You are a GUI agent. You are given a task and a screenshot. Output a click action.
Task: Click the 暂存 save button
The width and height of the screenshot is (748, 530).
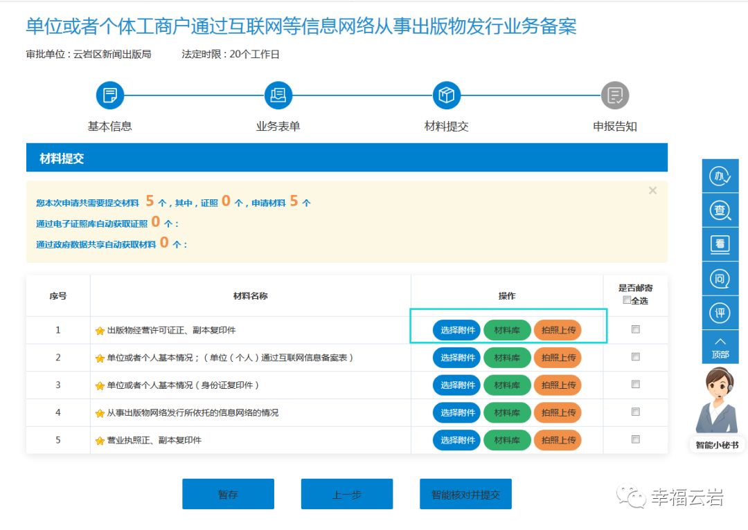[228, 494]
